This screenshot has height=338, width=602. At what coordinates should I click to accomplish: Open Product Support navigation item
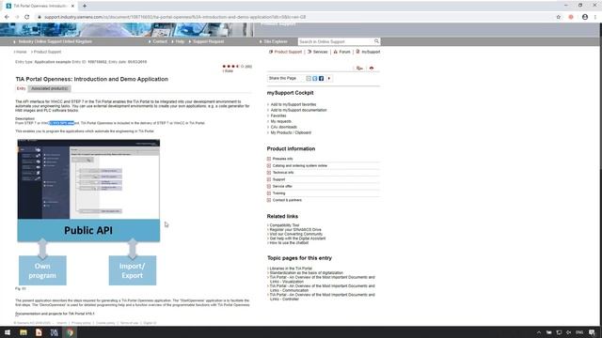(285, 52)
